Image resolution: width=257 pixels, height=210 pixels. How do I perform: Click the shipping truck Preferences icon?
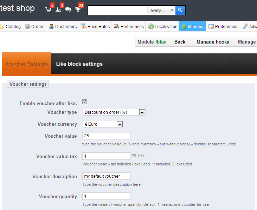(116, 26)
